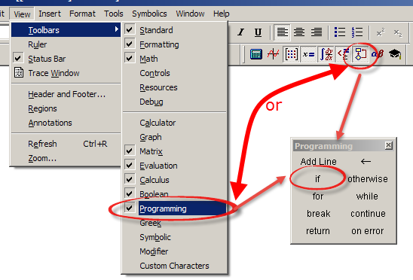Toggle the Matrix toolbar
413x280 pixels.
(174, 151)
